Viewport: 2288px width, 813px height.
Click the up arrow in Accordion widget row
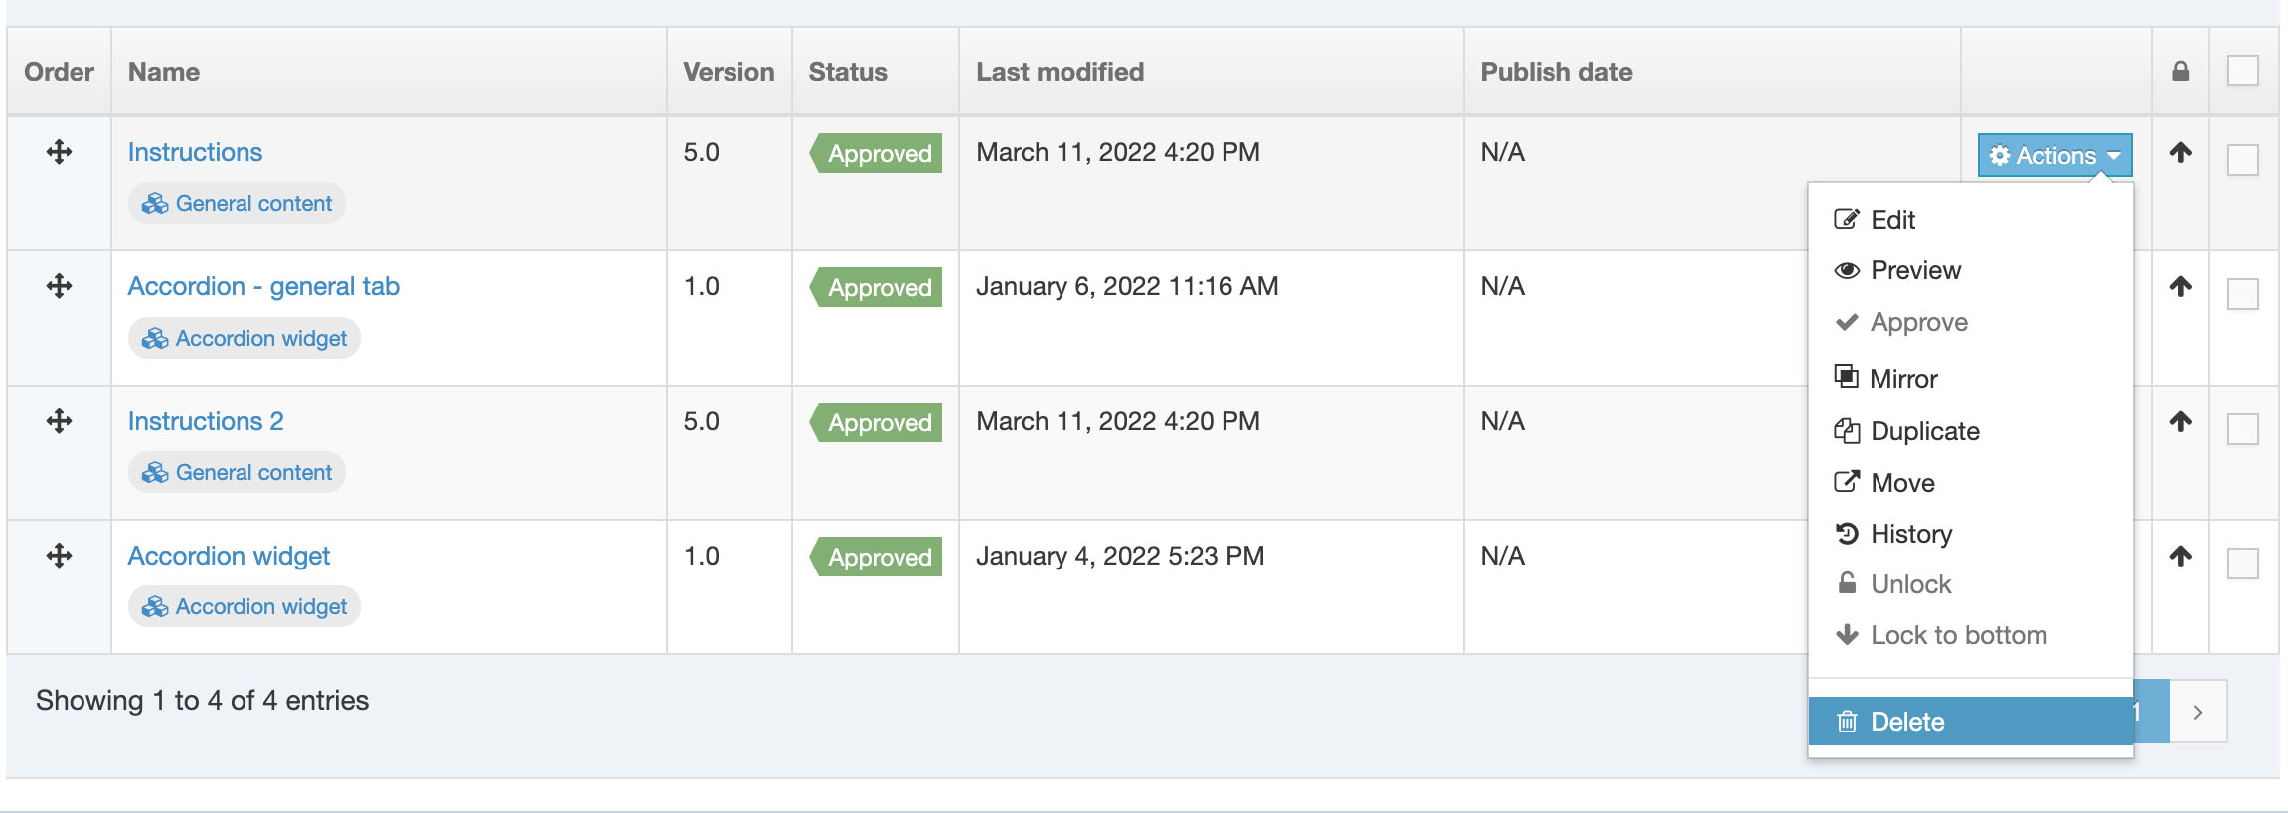click(2180, 557)
